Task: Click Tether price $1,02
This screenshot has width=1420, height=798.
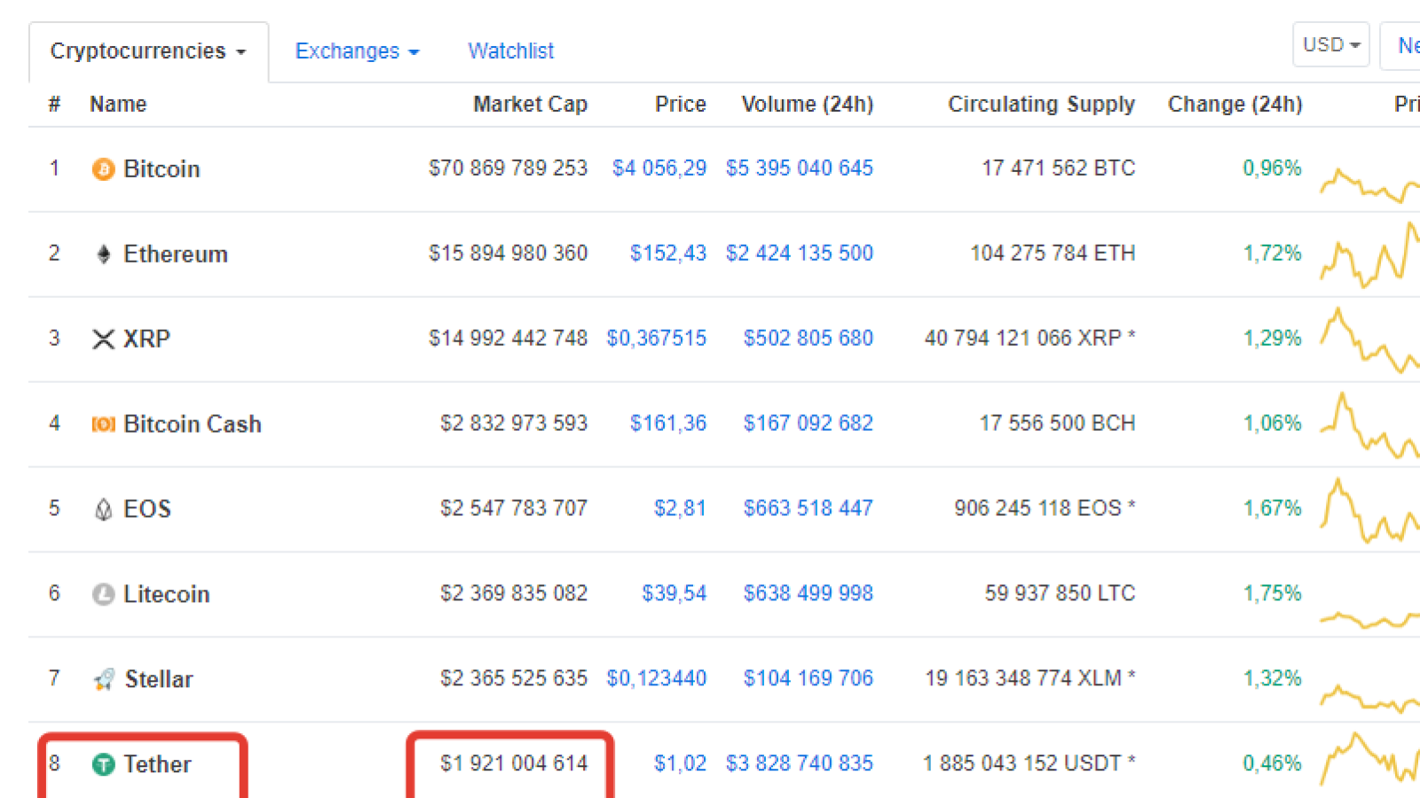Action: click(680, 764)
